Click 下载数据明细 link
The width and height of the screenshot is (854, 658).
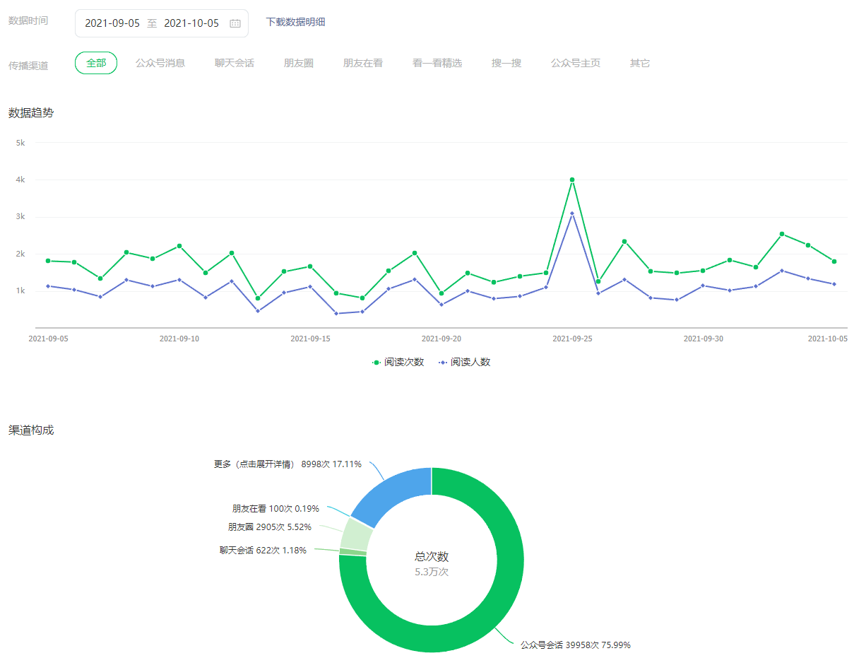coord(295,22)
